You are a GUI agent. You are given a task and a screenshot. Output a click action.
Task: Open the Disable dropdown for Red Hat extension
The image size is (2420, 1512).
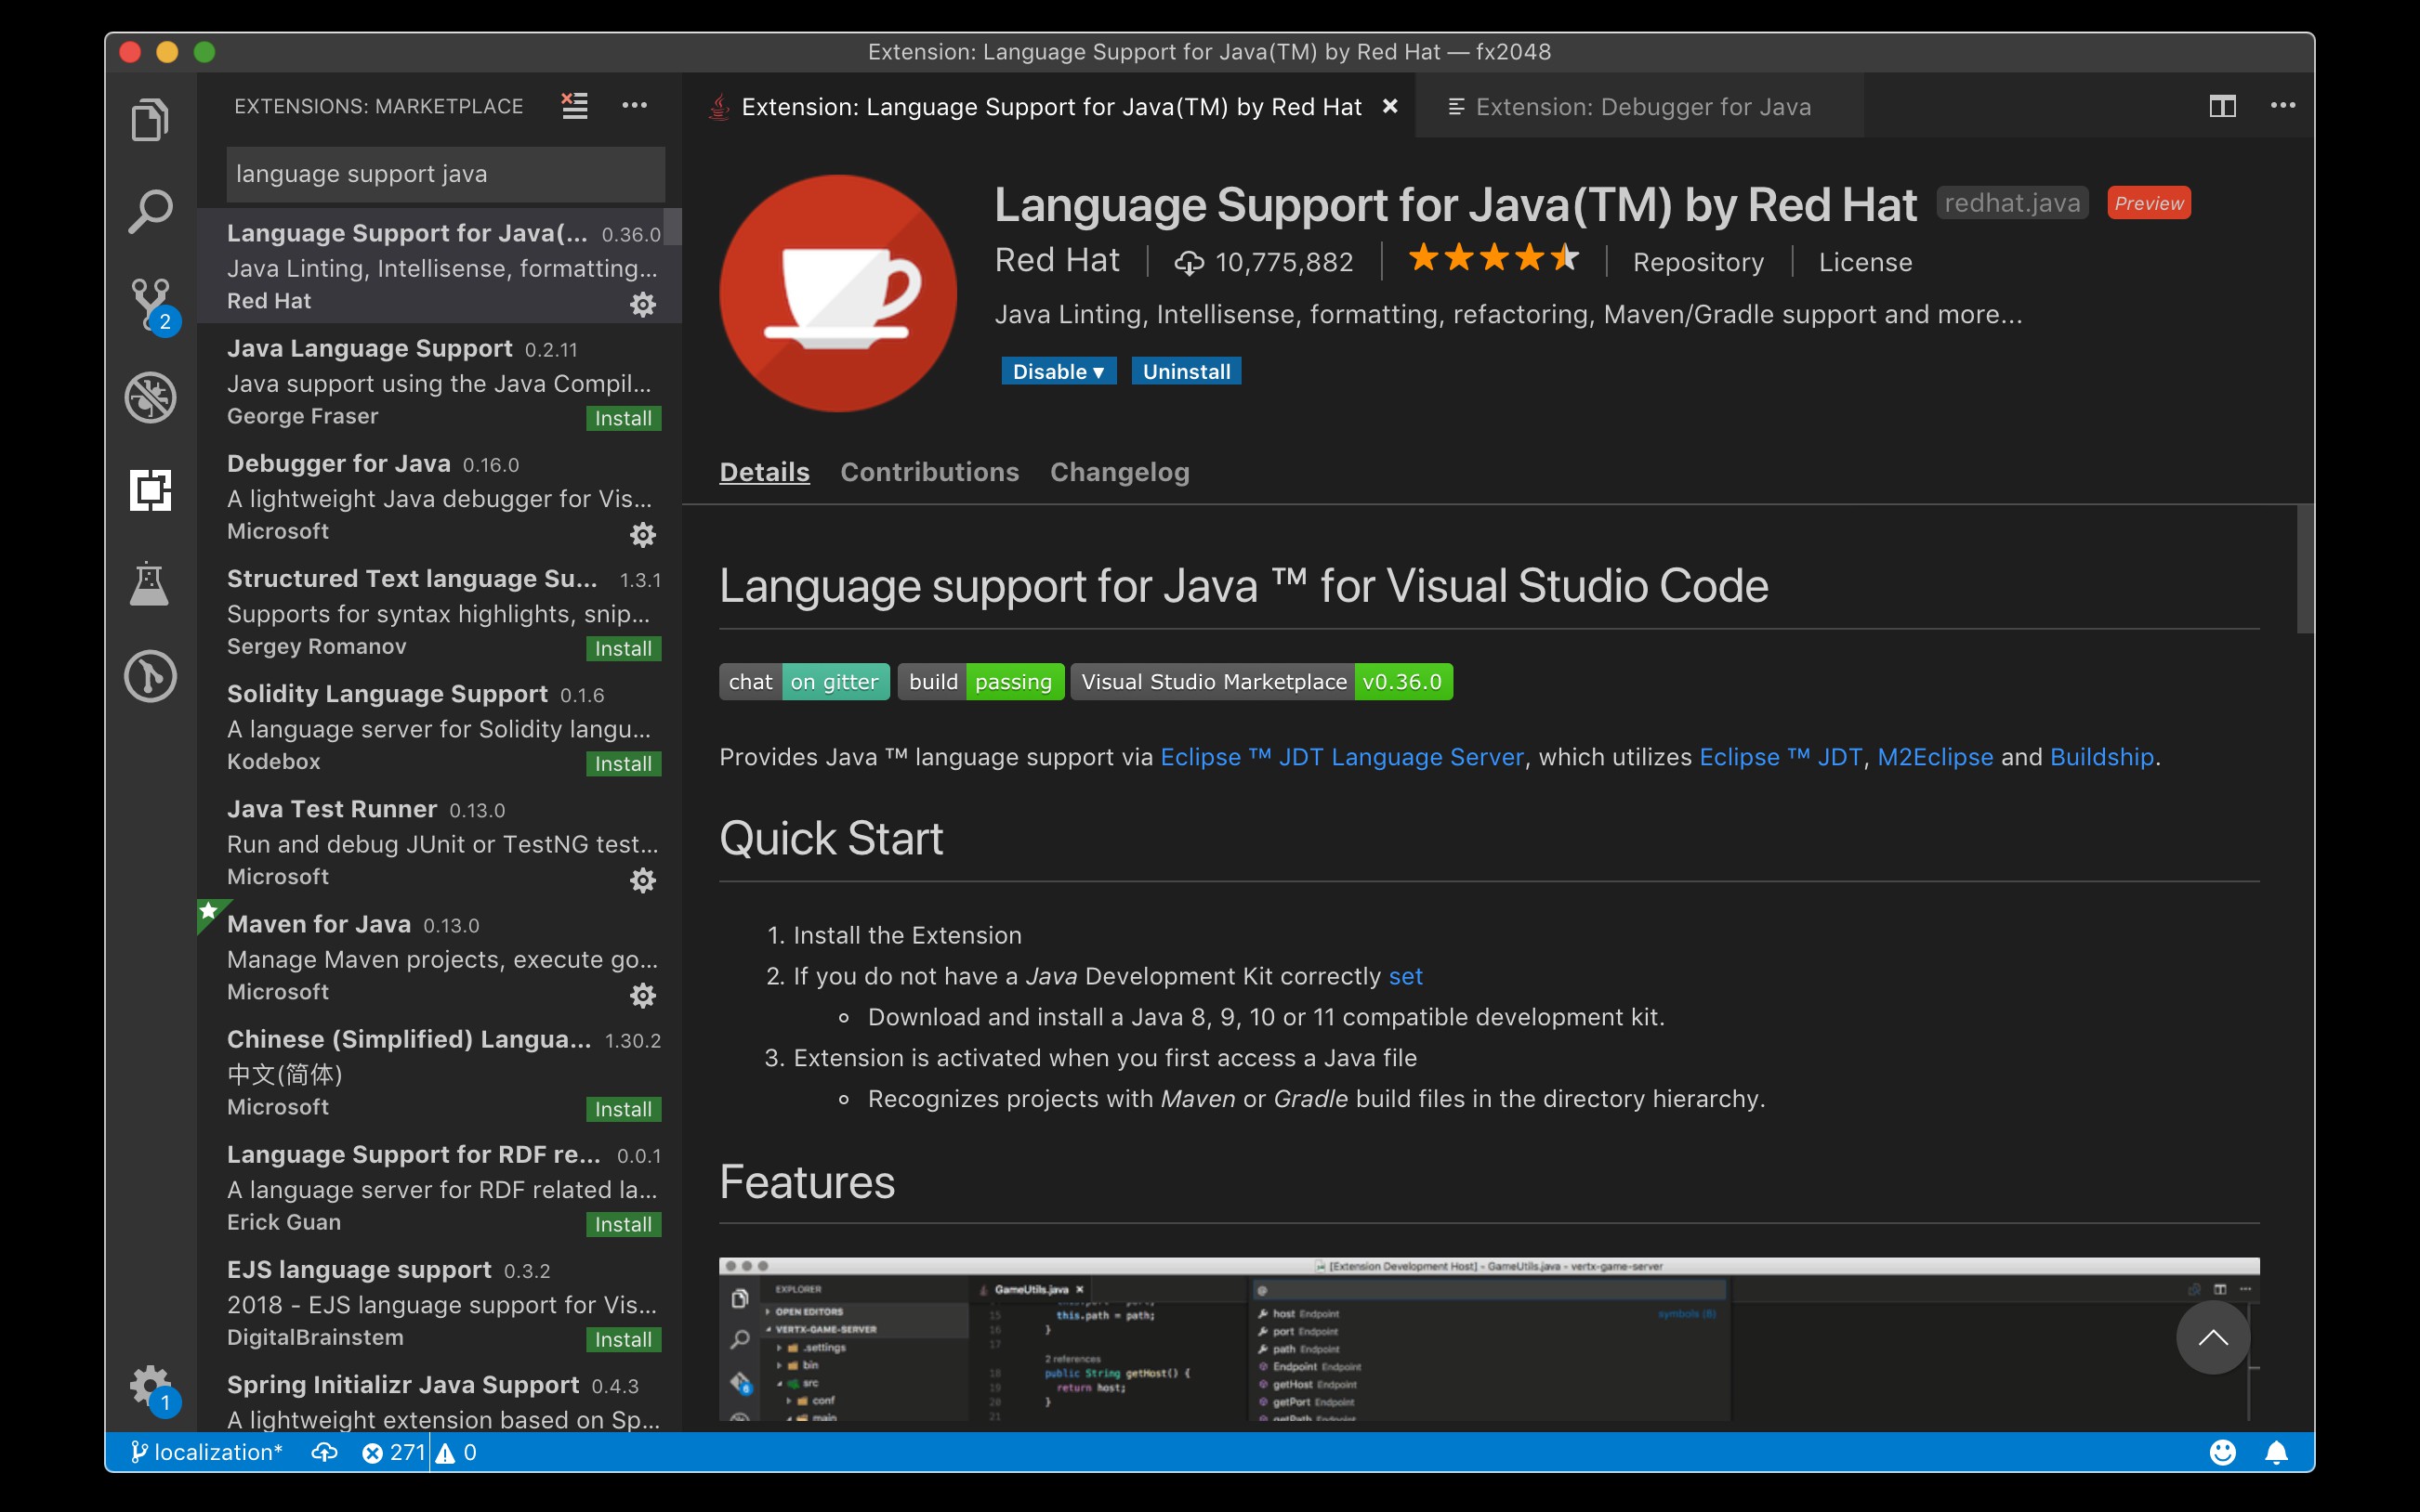pyautogui.click(x=1058, y=372)
